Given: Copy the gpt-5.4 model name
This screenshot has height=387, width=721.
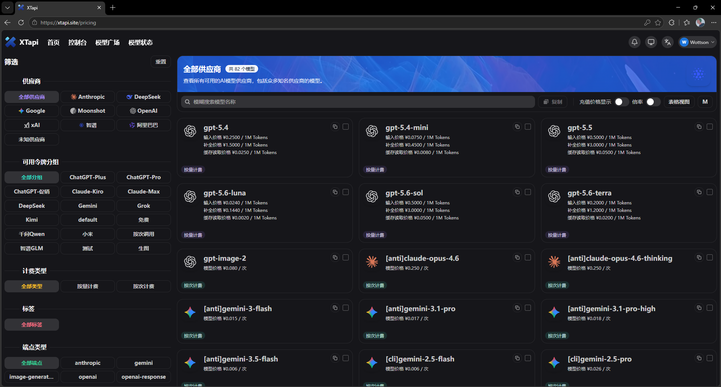Looking at the screenshot, I should [335, 127].
